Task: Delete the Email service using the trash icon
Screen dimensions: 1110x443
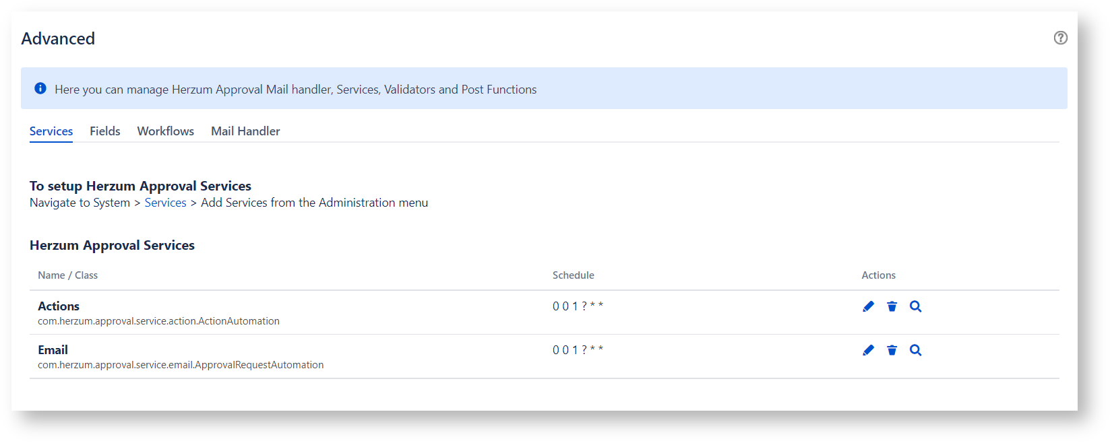Action: 892,350
